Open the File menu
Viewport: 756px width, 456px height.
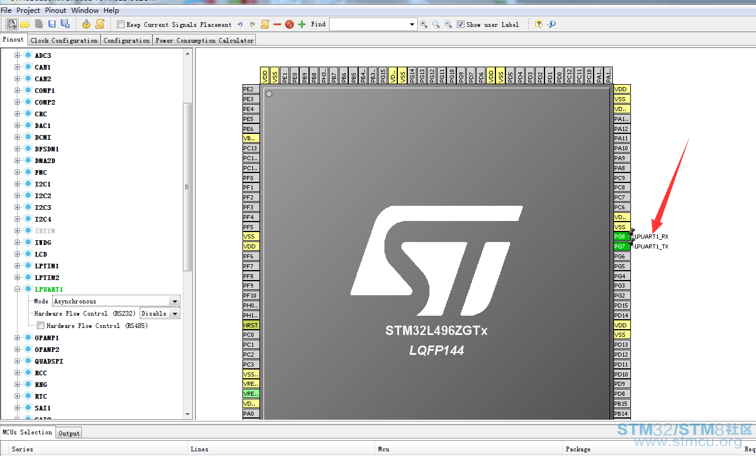pyautogui.click(x=6, y=11)
